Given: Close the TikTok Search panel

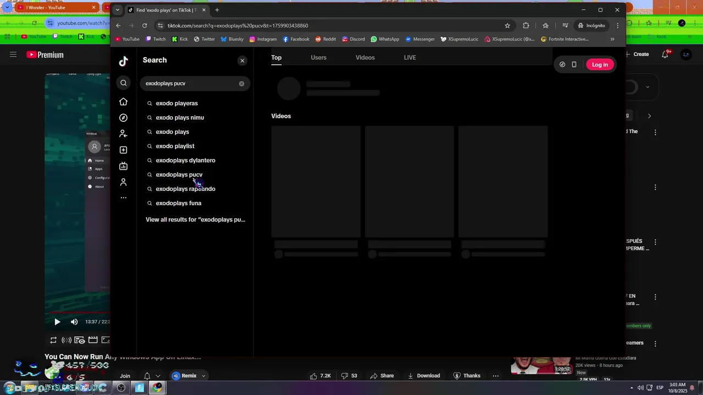Looking at the screenshot, I should pos(242,60).
